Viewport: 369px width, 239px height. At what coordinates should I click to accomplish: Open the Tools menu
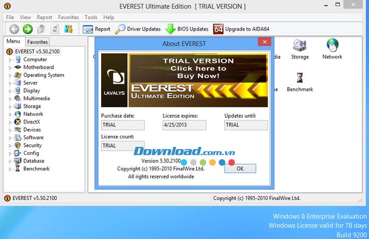[91, 17]
